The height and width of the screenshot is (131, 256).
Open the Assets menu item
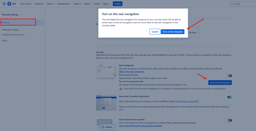97,4
